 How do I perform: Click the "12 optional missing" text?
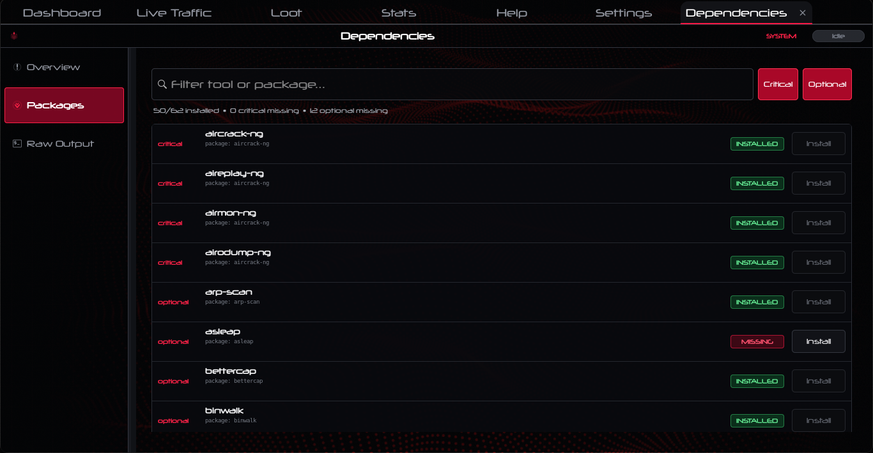point(348,111)
